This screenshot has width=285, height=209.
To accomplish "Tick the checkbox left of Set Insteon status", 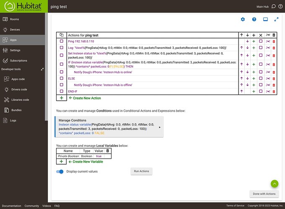I will click(62, 55).
